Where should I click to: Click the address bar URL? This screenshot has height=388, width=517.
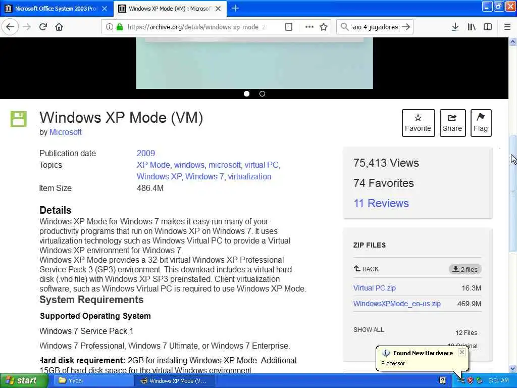click(196, 27)
